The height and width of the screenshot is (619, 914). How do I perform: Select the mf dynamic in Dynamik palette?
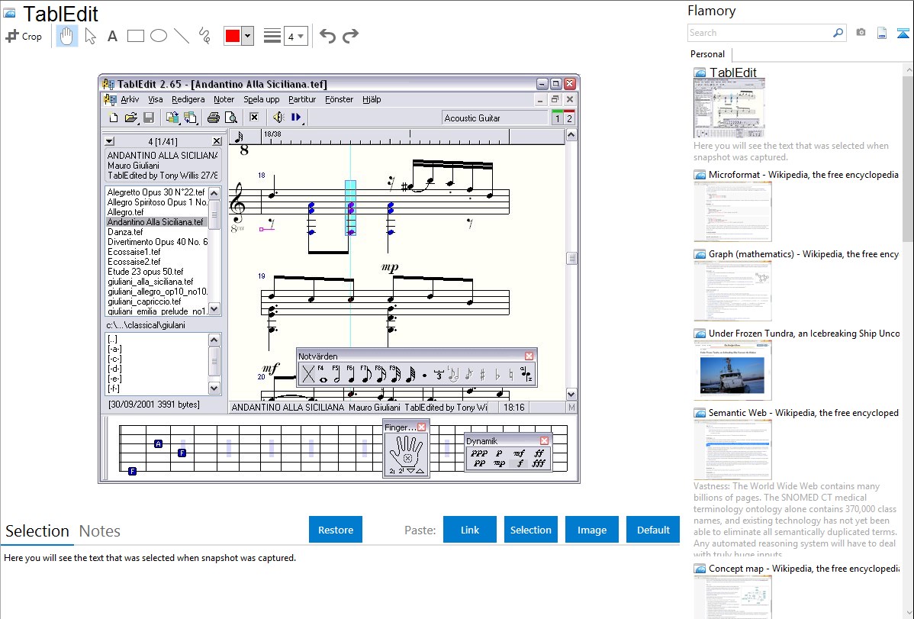tap(519, 453)
